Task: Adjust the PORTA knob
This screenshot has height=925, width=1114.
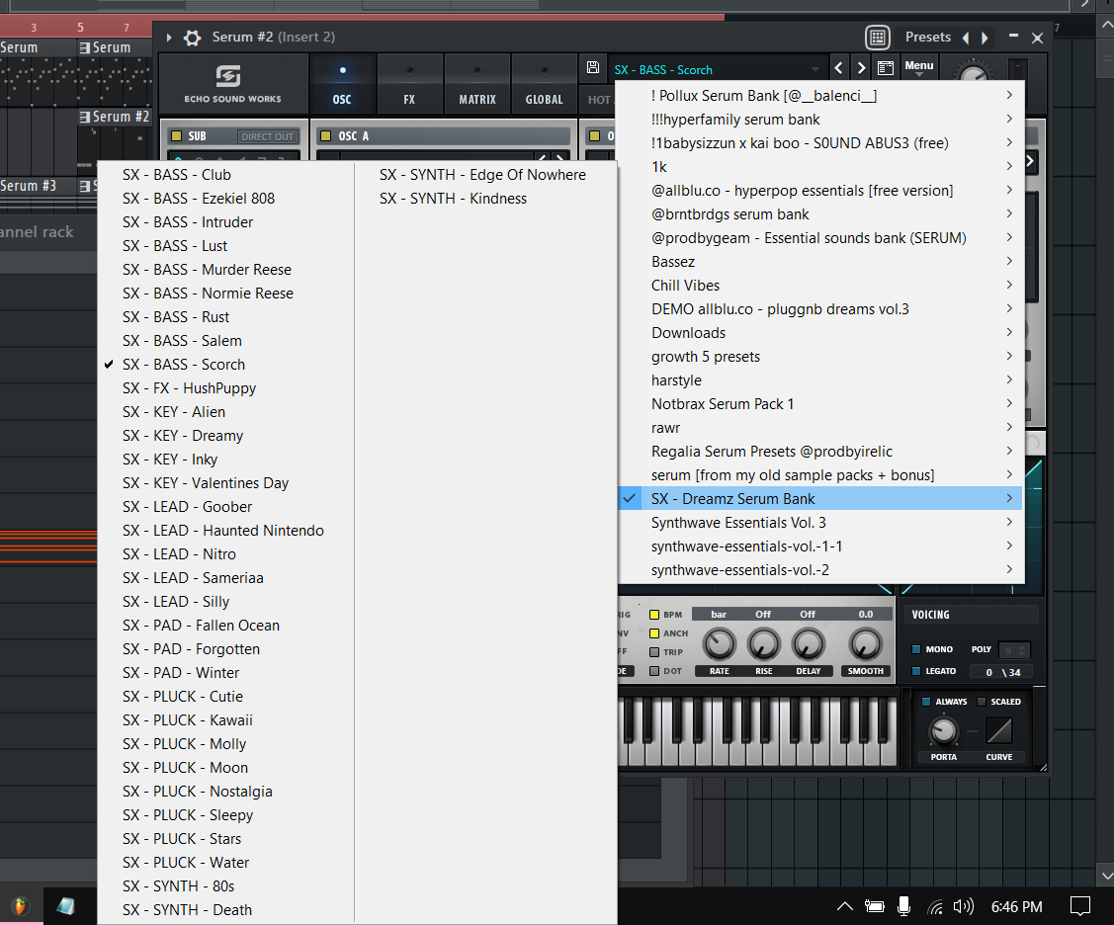Action: click(943, 730)
